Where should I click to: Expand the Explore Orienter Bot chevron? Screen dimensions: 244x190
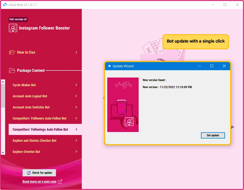(76, 152)
